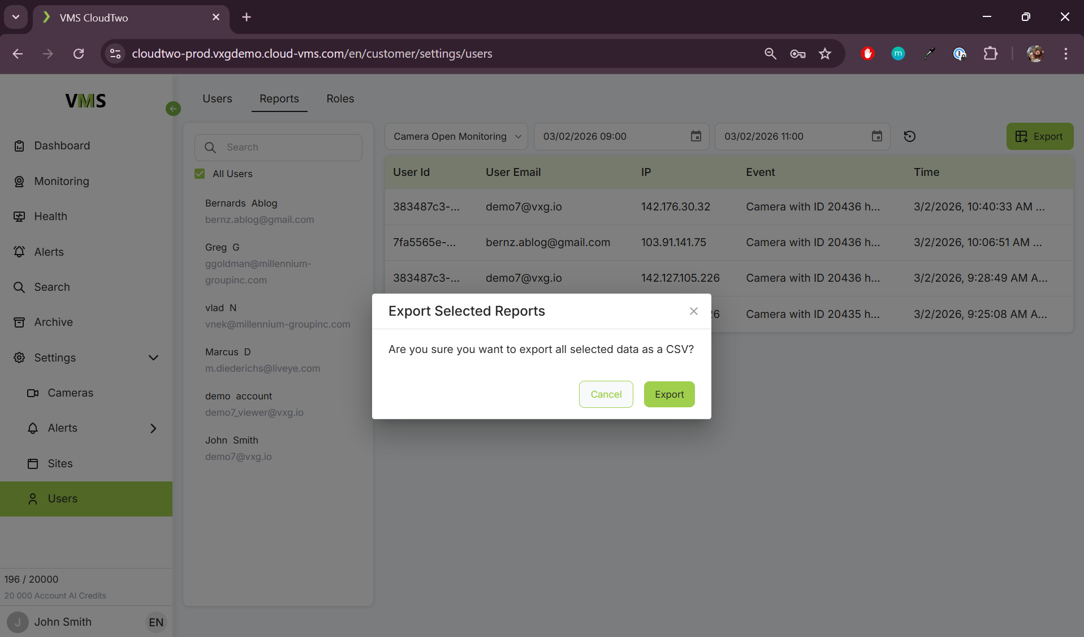Collapse the Settings menu chevron
The width and height of the screenshot is (1084, 637).
point(153,358)
